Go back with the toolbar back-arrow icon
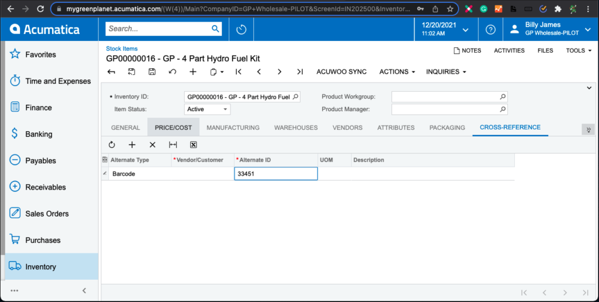This screenshot has height=302, width=599. click(111, 71)
